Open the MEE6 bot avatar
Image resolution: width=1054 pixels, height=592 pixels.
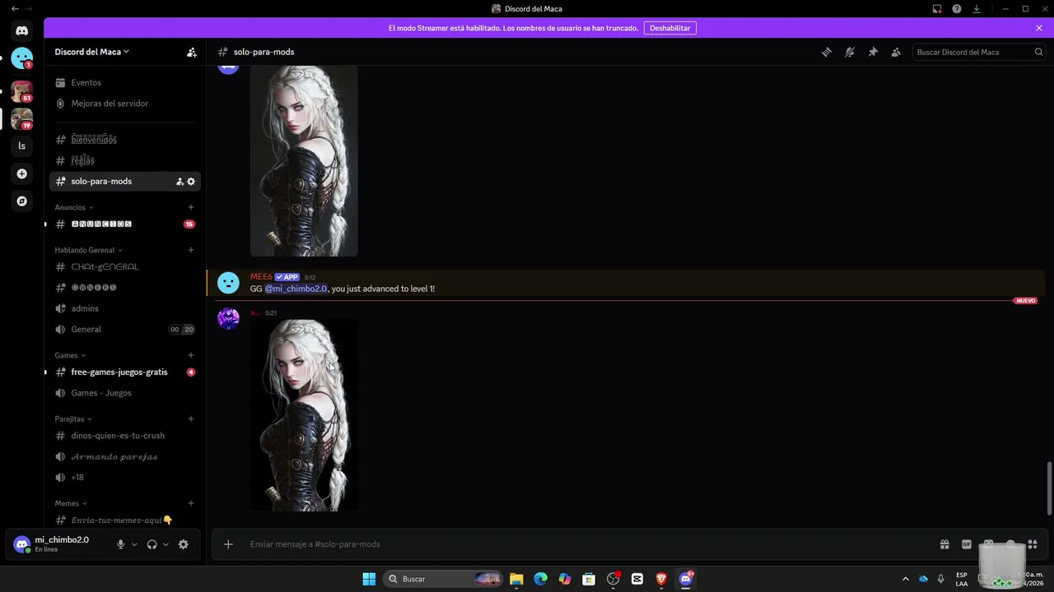(x=228, y=283)
